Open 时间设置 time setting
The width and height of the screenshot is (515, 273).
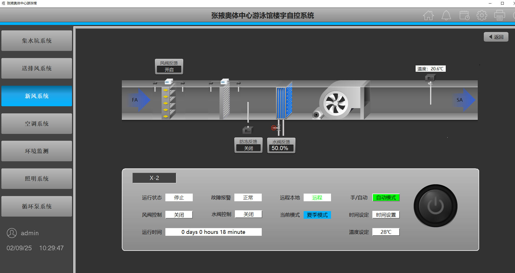point(386,215)
